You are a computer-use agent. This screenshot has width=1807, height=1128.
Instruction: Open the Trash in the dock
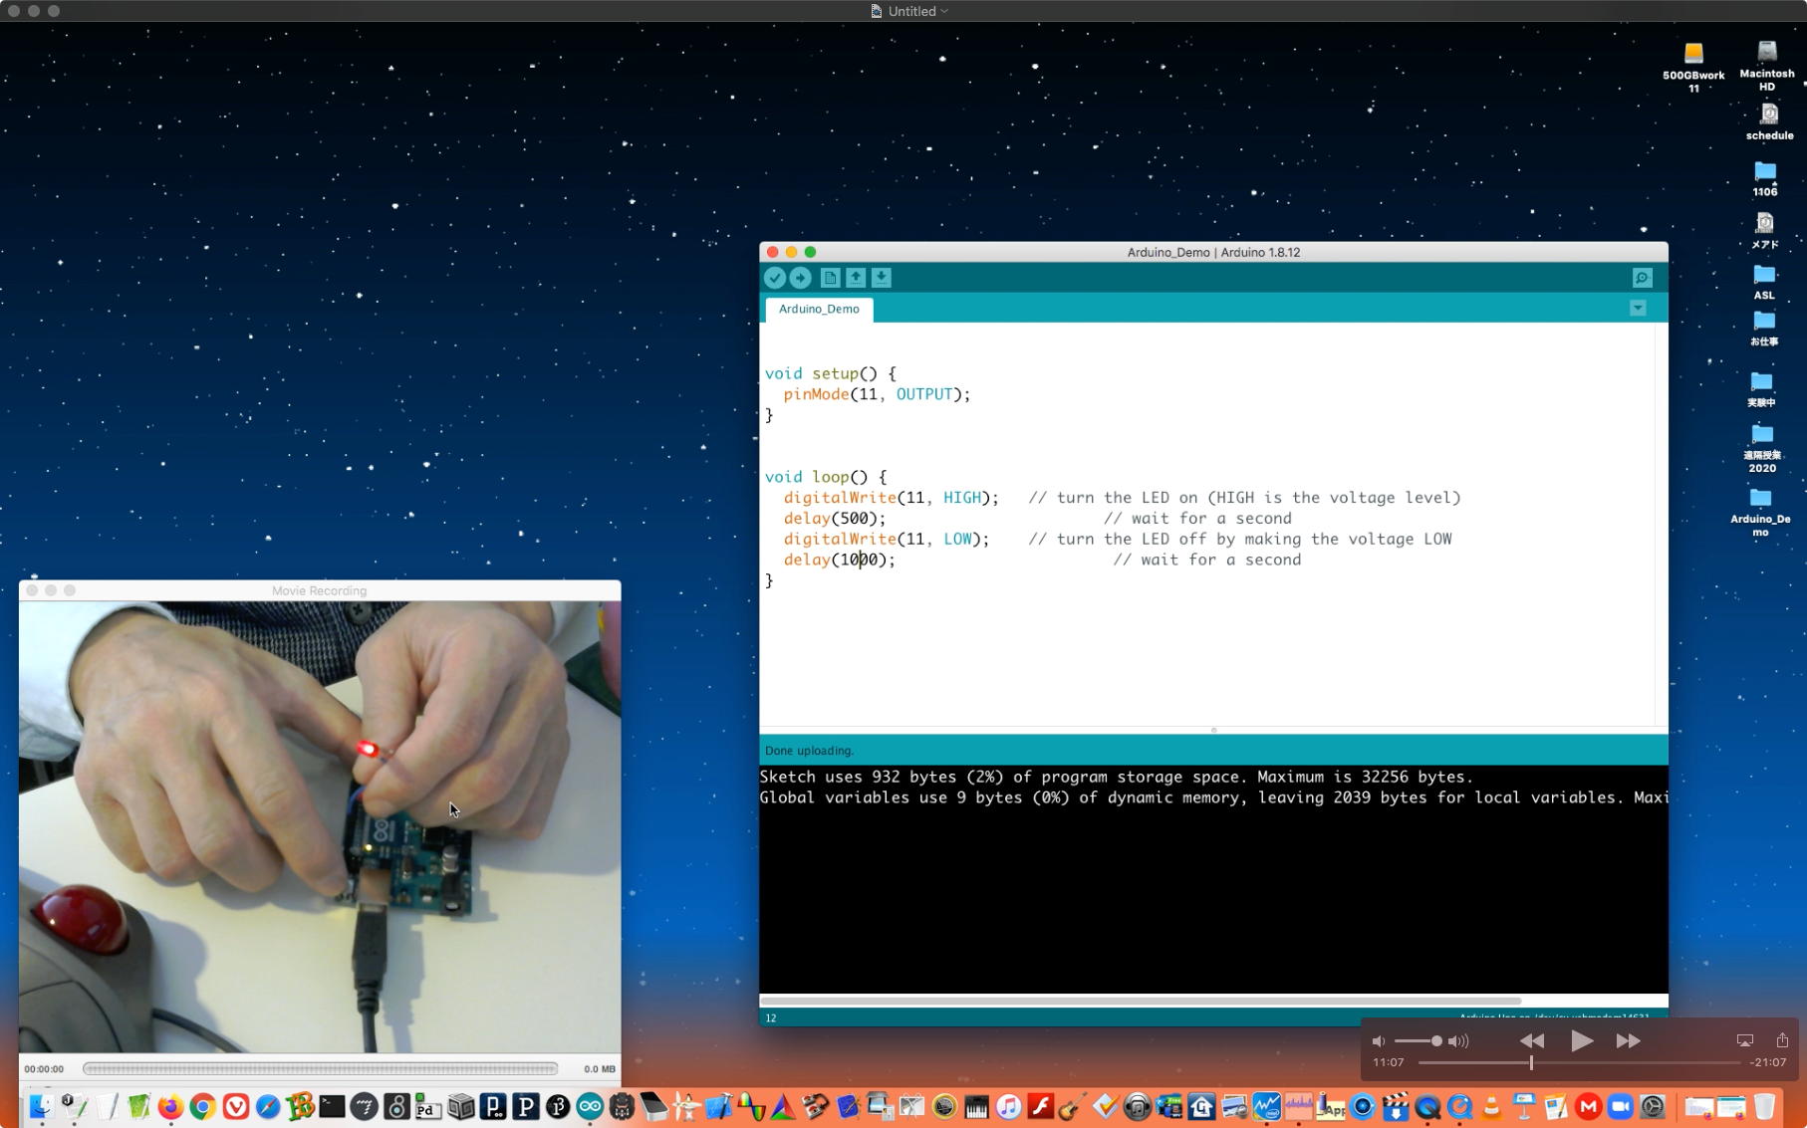point(1764,1106)
